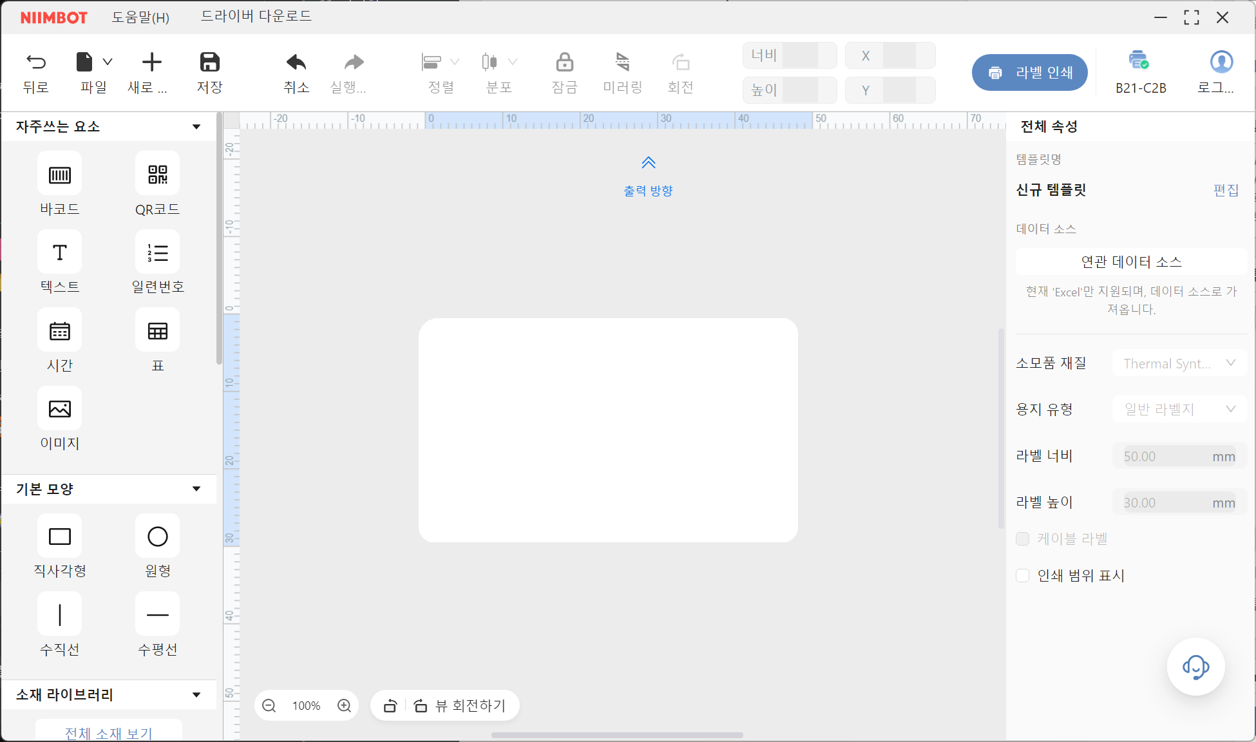The height and width of the screenshot is (742, 1256).
Task: Open the 용지 유형 dropdown
Action: pyautogui.click(x=1179, y=409)
